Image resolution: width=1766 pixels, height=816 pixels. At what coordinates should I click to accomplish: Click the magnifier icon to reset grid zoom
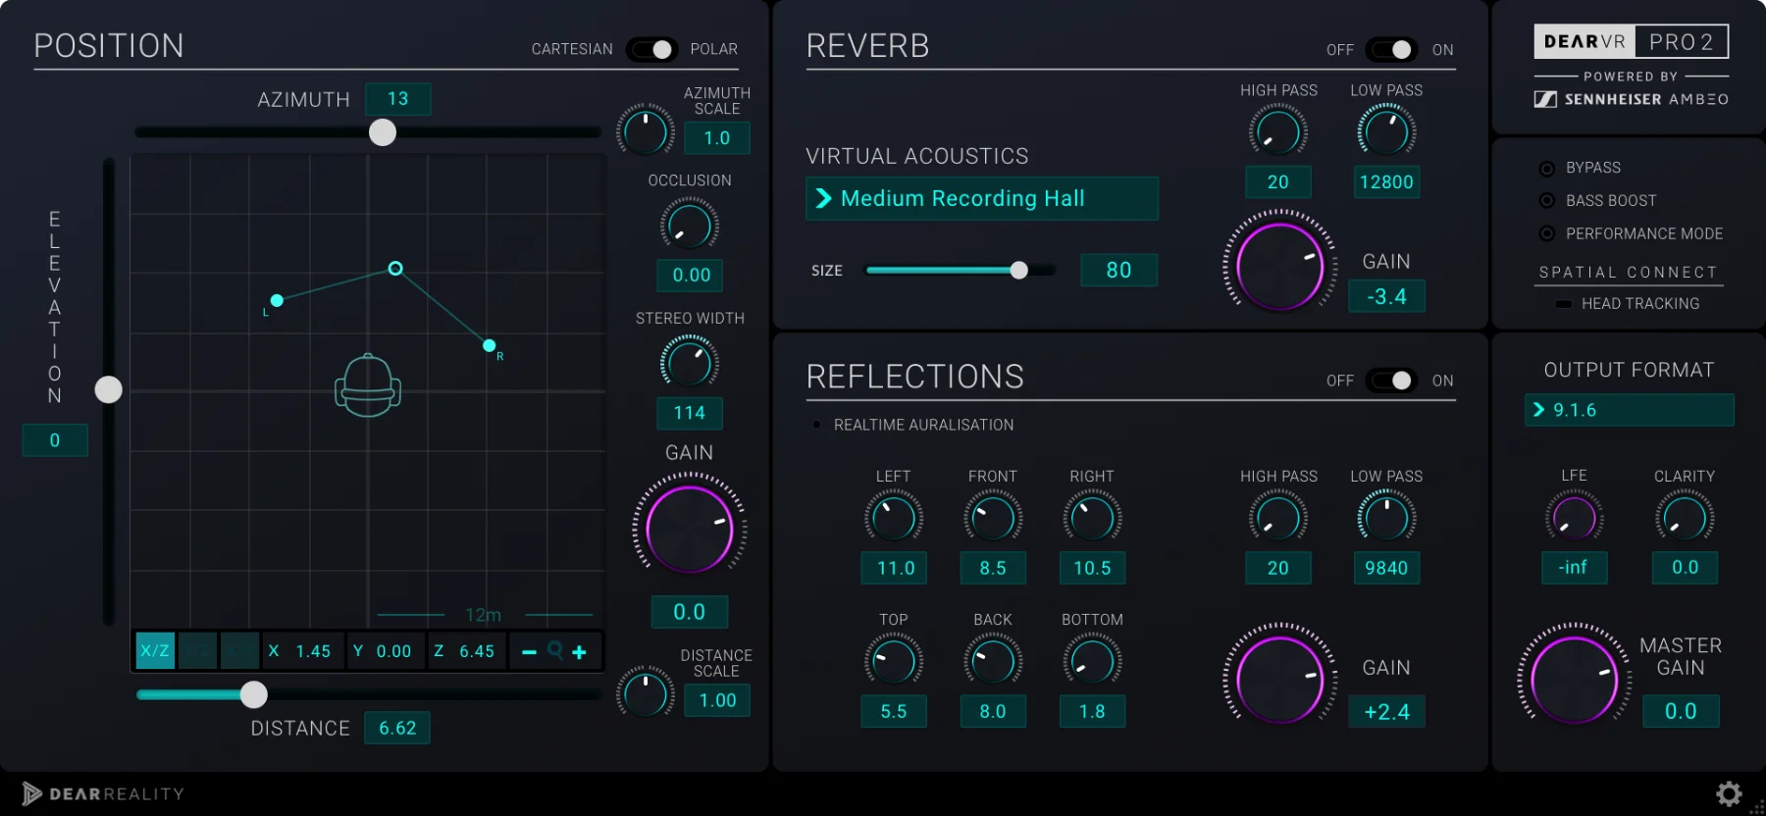[555, 650]
